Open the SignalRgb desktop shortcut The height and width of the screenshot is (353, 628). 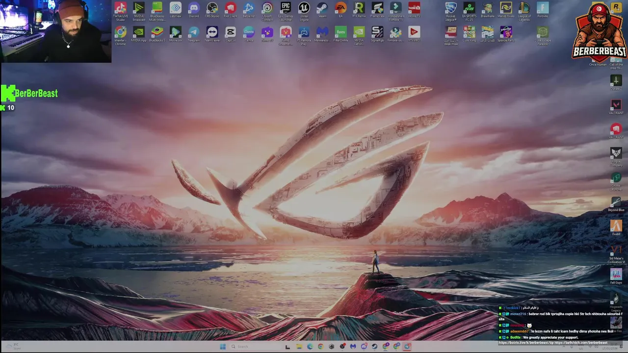377,34
